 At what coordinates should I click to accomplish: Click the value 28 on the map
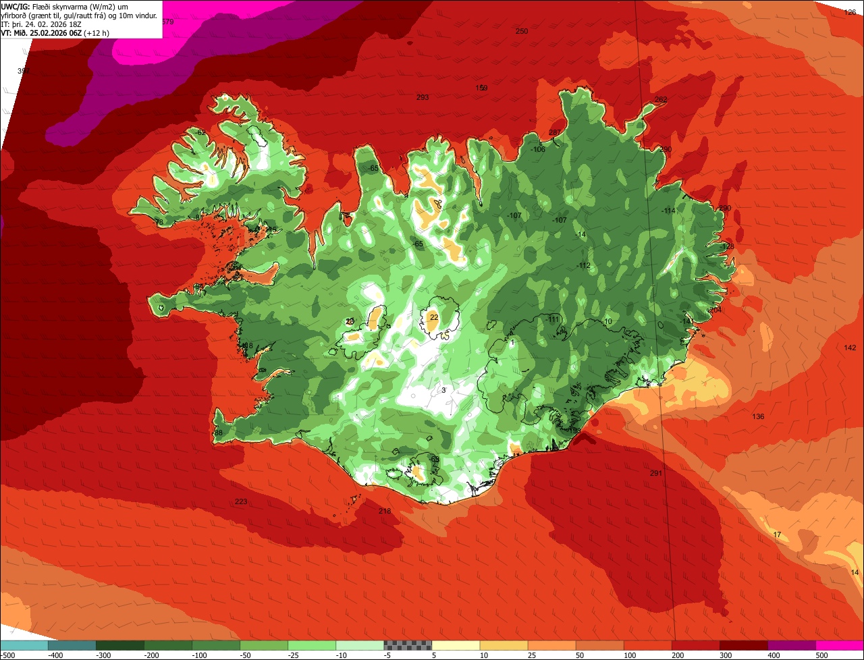(350, 321)
